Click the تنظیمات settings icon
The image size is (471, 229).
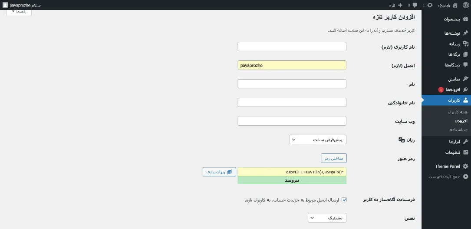(465, 153)
